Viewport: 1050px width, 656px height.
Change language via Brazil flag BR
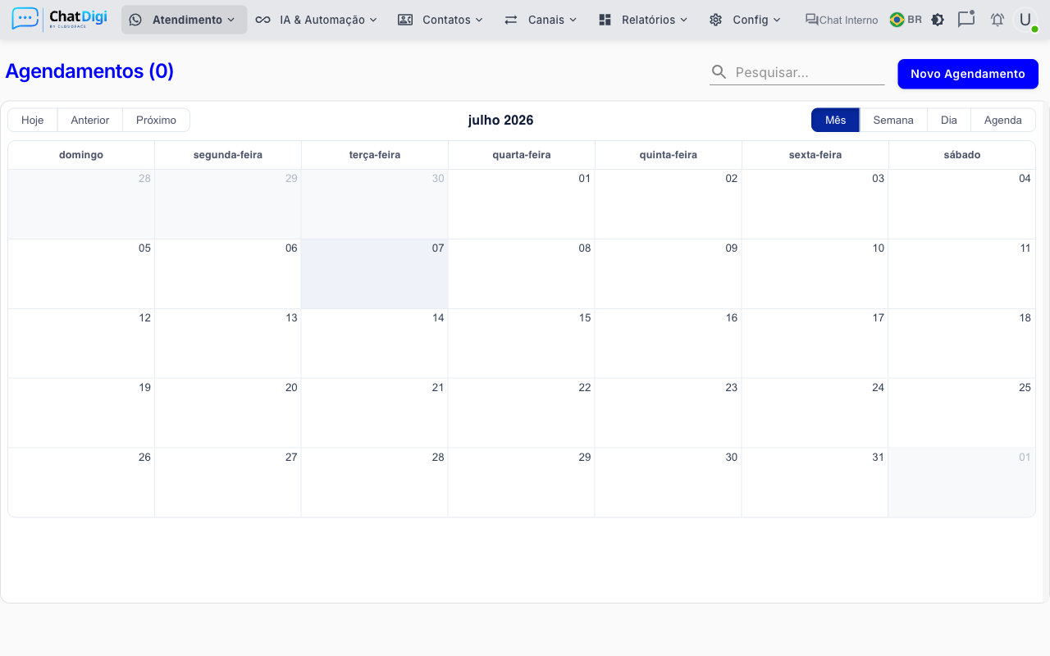[x=906, y=20]
